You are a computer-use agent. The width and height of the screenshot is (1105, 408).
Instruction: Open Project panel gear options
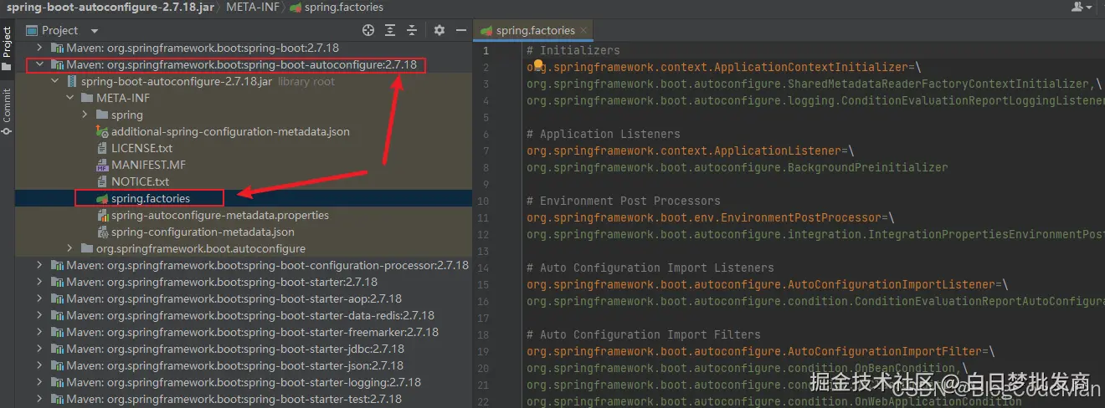[x=439, y=30]
